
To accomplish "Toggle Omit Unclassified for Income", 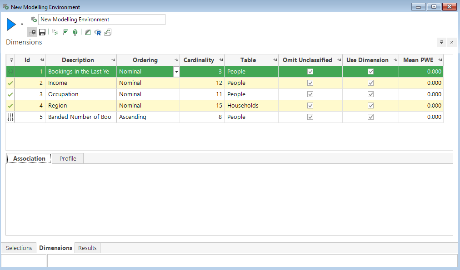I will pos(310,83).
